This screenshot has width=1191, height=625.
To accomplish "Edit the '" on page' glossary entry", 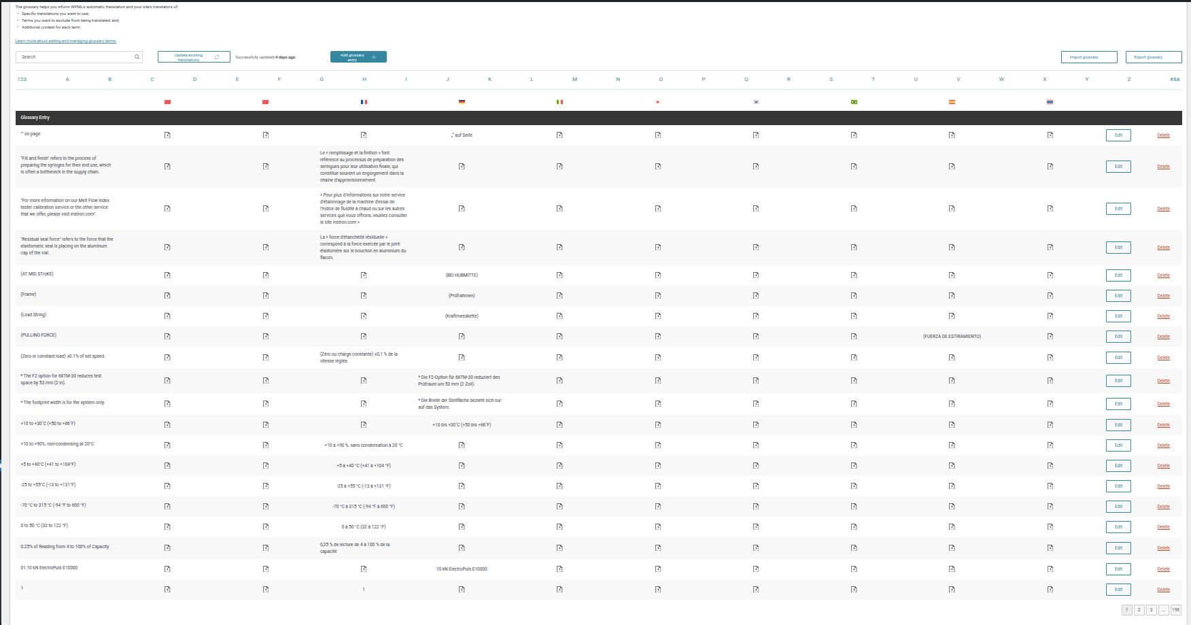I will point(1118,135).
